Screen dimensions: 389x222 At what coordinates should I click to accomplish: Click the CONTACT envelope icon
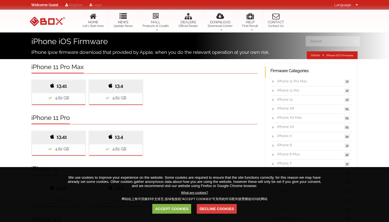pos(276,16)
